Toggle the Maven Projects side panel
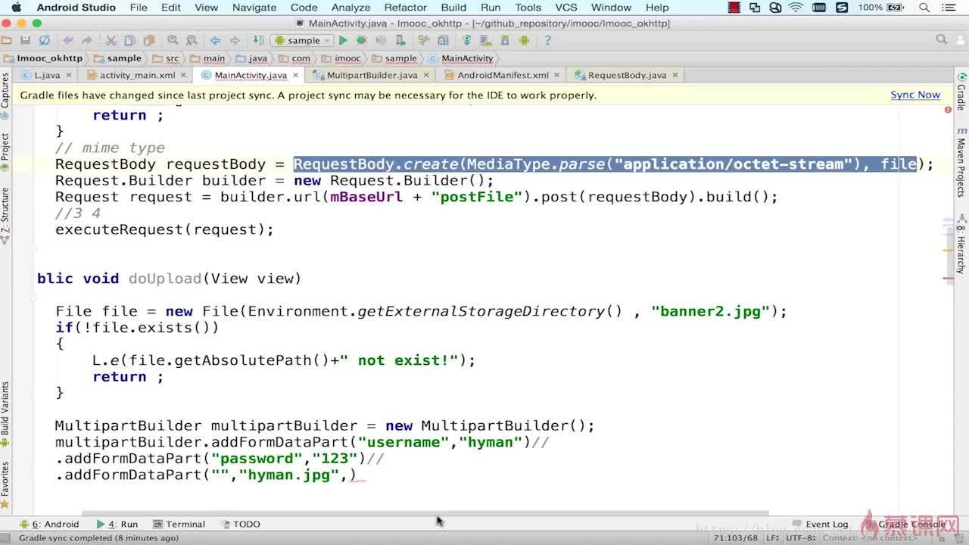This screenshot has height=545, width=969. coord(961,163)
